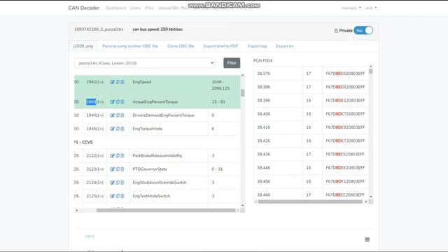Delete the EngShutdownOverrideSwitch signal
The width and height of the screenshot is (448, 252).
click(x=122, y=183)
